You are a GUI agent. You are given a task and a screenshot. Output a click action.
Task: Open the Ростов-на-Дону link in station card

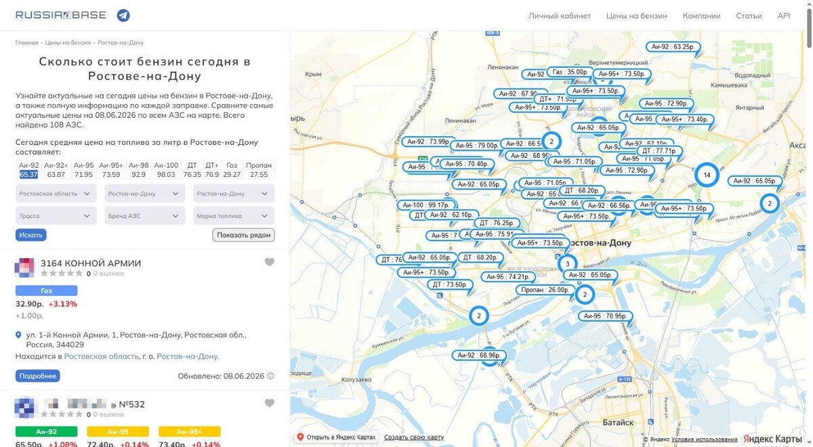[187, 356]
